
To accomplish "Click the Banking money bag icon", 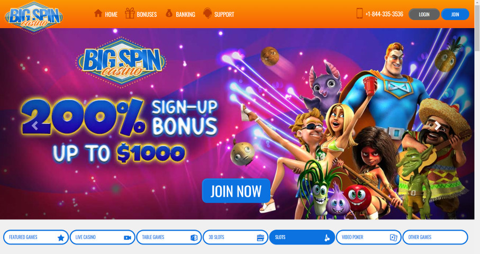I will click(169, 13).
